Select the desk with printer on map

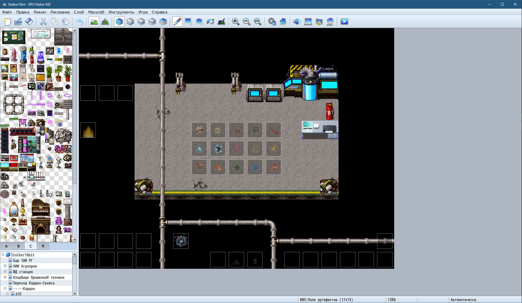(x=320, y=130)
